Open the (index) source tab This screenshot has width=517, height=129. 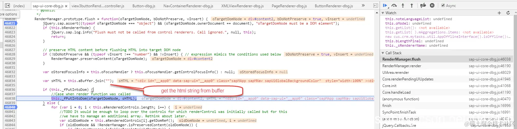pyautogui.click(x=19, y=6)
